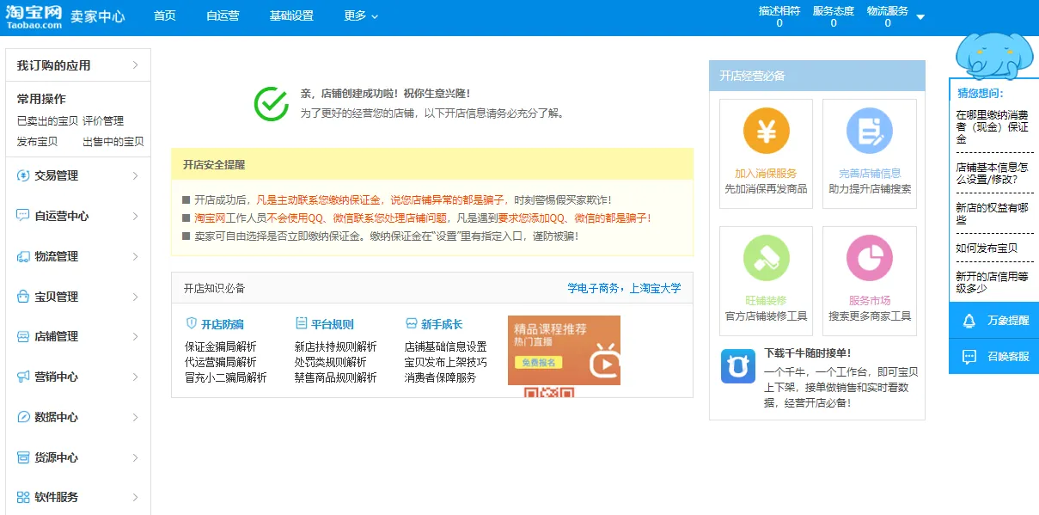Open the 更多 dropdown menu

(x=361, y=15)
